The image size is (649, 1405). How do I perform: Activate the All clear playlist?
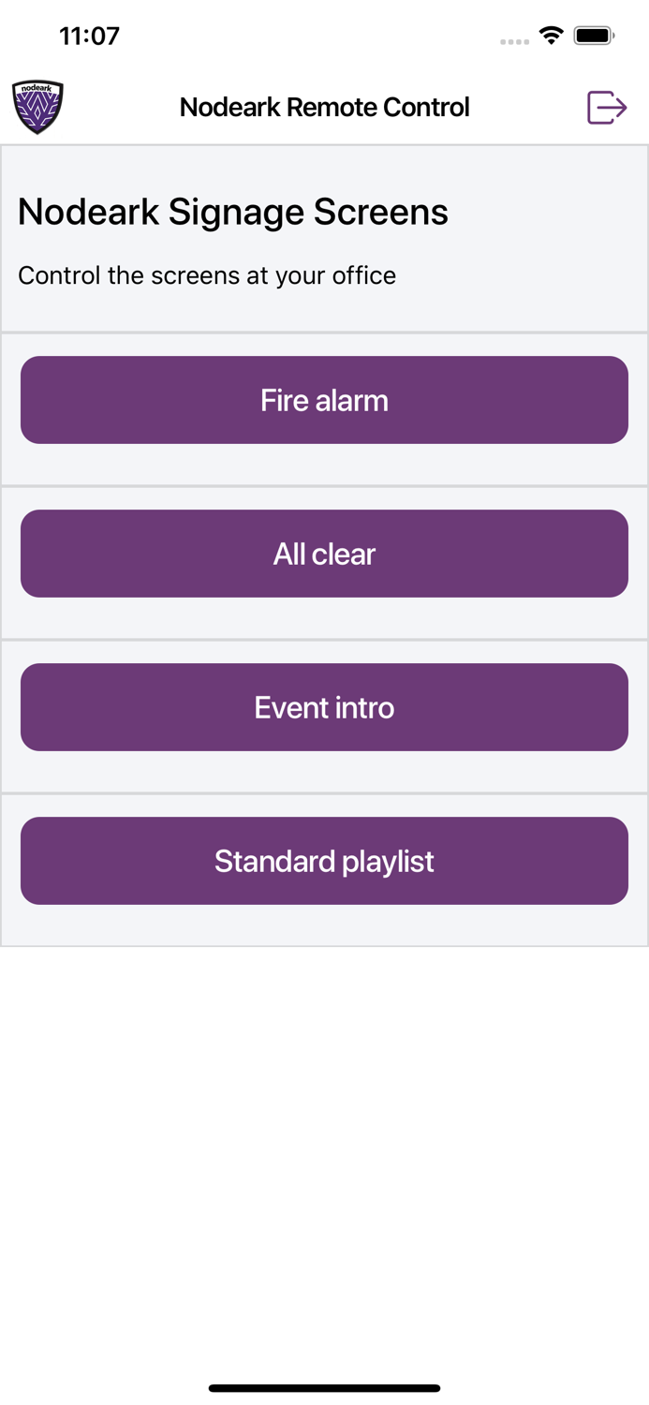coord(324,553)
